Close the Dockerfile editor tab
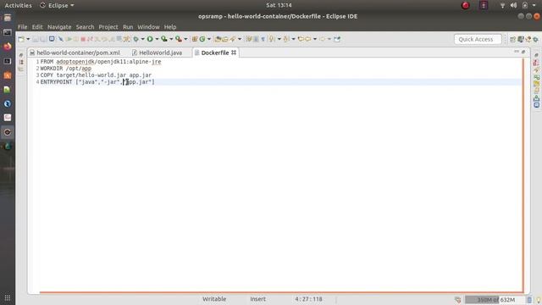542x305 pixels. pyautogui.click(x=234, y=53)
